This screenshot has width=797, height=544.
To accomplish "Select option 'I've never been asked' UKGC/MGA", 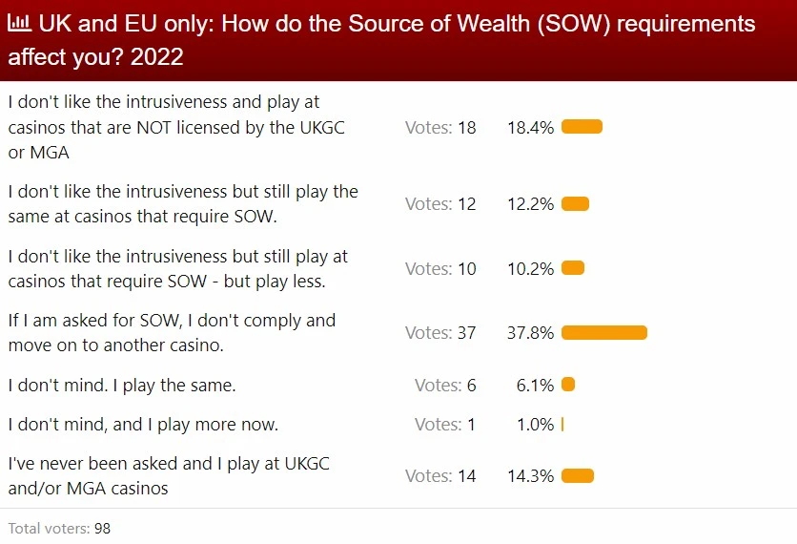I will tap(169, 476).
